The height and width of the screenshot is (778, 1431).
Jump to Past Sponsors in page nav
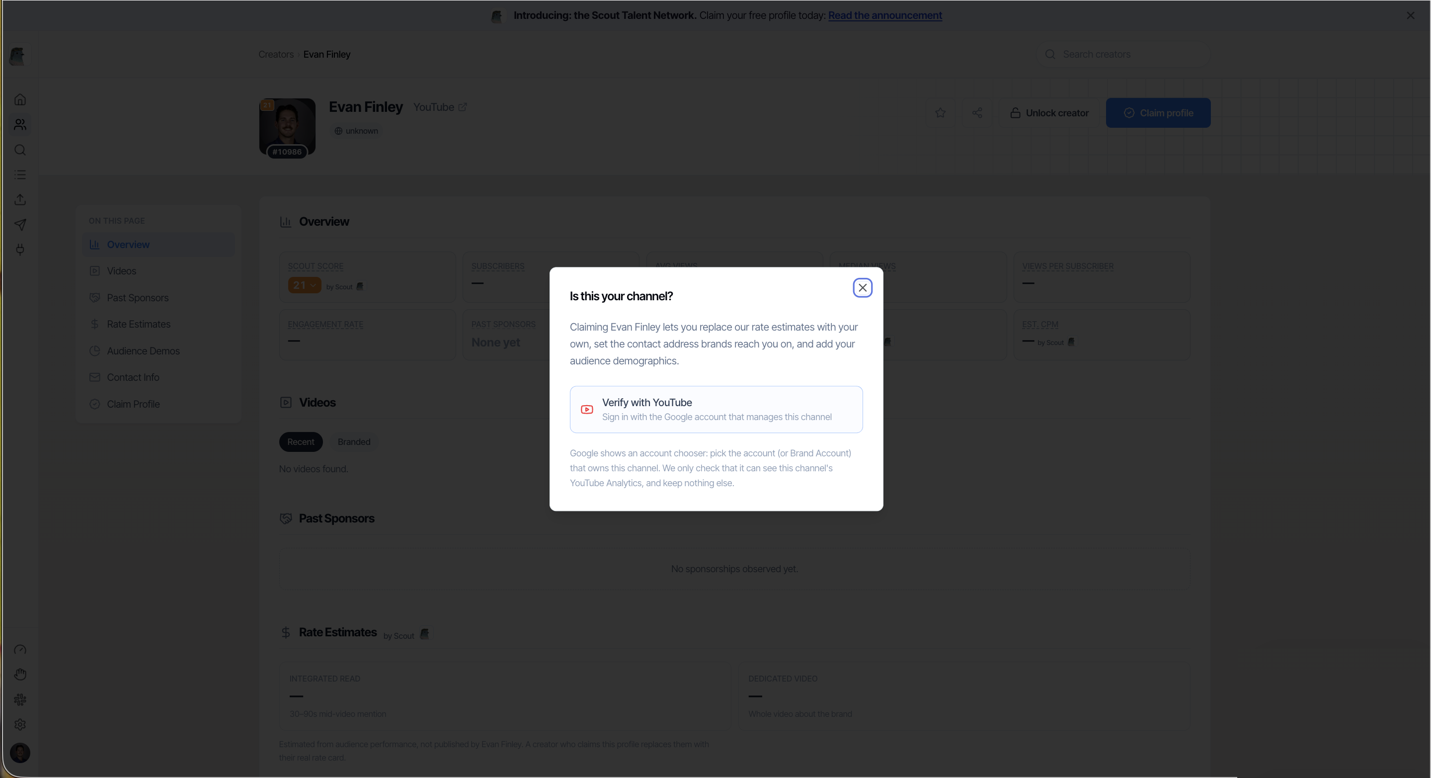point(159,298)
